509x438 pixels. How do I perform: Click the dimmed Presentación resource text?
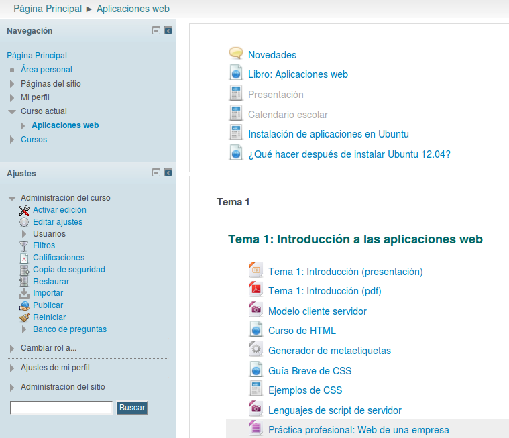(x=276, y=95)
